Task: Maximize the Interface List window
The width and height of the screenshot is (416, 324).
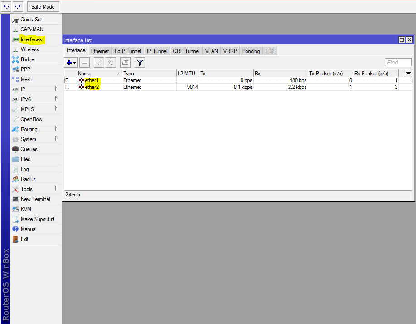Action: point(401,40)
